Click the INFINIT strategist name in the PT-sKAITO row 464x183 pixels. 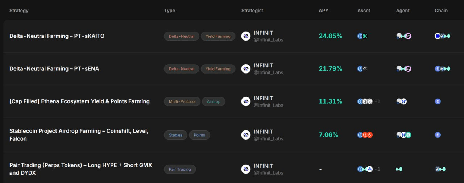click(264, 33)
